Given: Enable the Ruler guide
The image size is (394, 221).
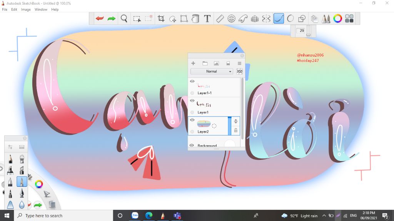Looking at the screenshot, I should click(220, 18).
